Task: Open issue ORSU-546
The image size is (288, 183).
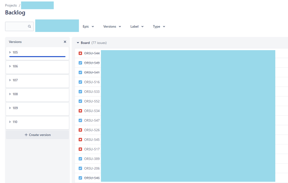Action: pyautogui.click(x=92, y=178)
